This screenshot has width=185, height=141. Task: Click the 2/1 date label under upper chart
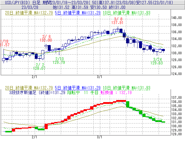[34, 77]
